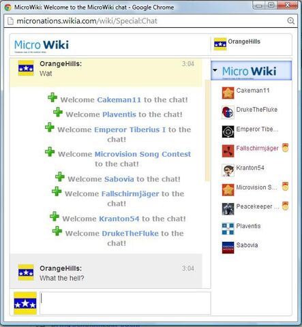
Task: Click Emperor Tibe... avatar in user list
Action: tap(228, 131)
